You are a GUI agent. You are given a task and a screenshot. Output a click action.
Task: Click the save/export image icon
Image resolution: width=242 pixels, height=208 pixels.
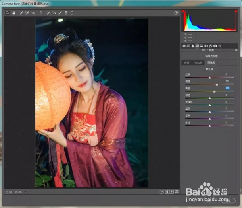point(176,13)
